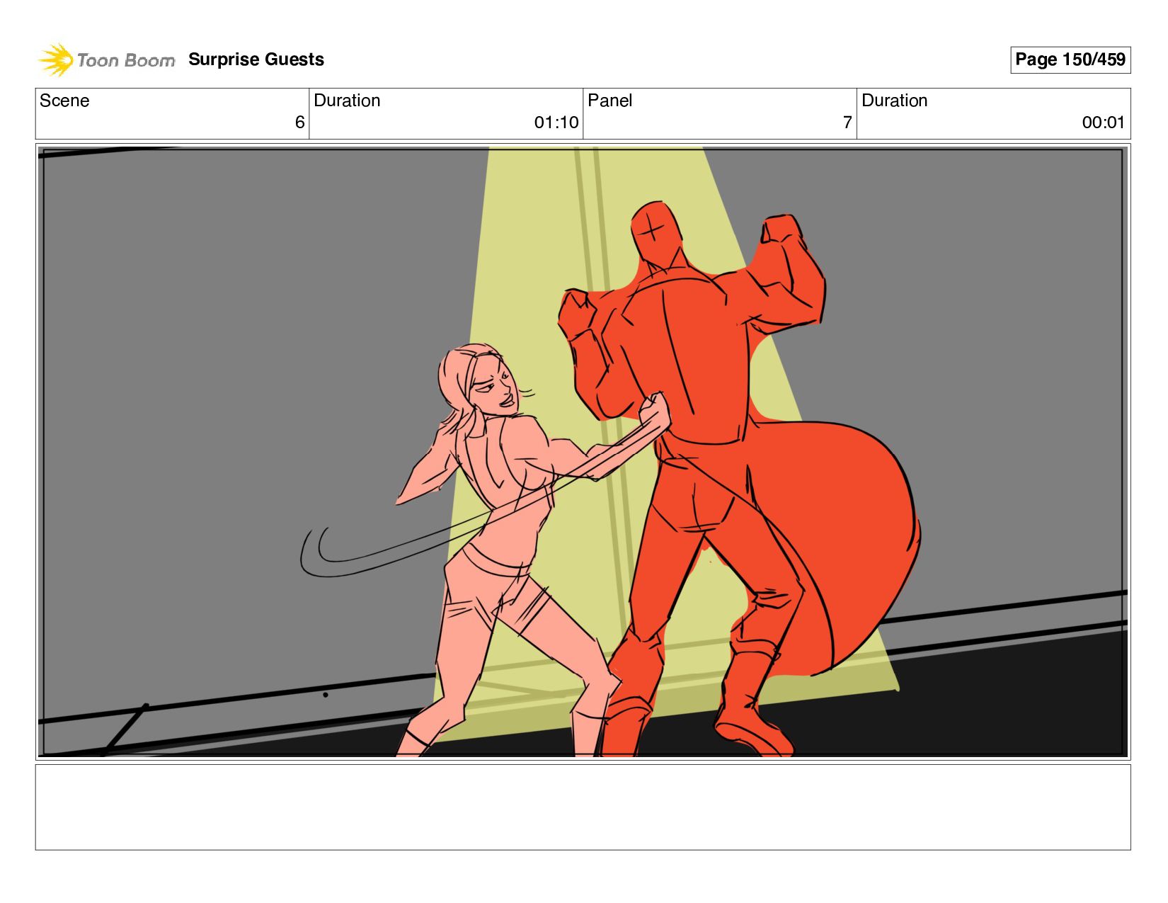Select the scene duration value '01:10'
Viewport: 1168px width, 903px height.
pyautogui.click(x=556, y=123)
